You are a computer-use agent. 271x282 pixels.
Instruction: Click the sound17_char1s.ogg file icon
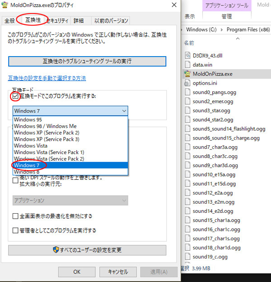pos(187,239)
